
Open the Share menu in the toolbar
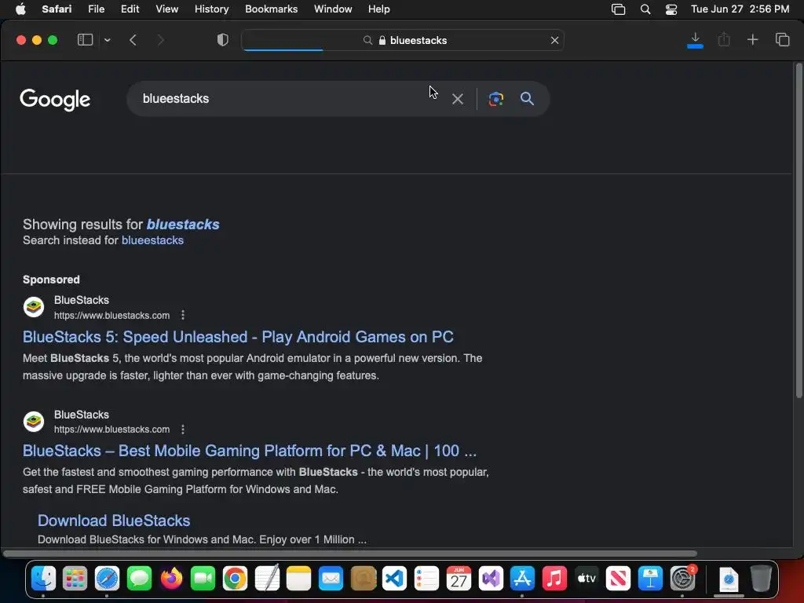pos(724,40)
